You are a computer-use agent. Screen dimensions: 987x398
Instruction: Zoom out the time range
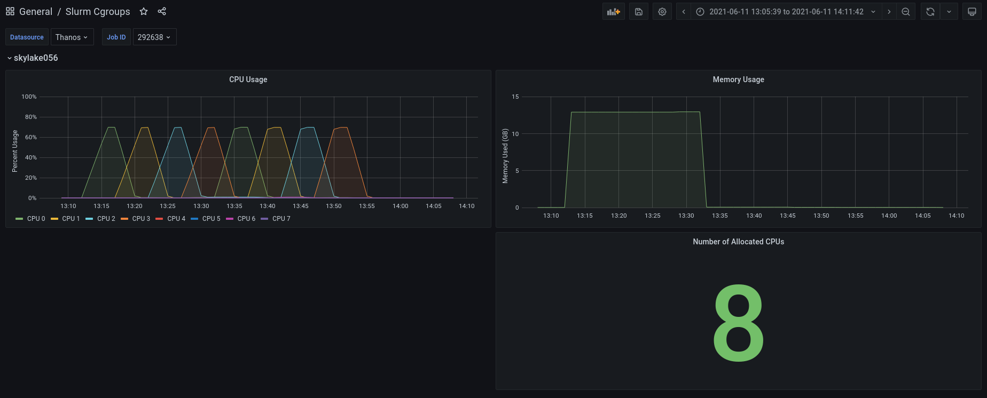(906, 12)
